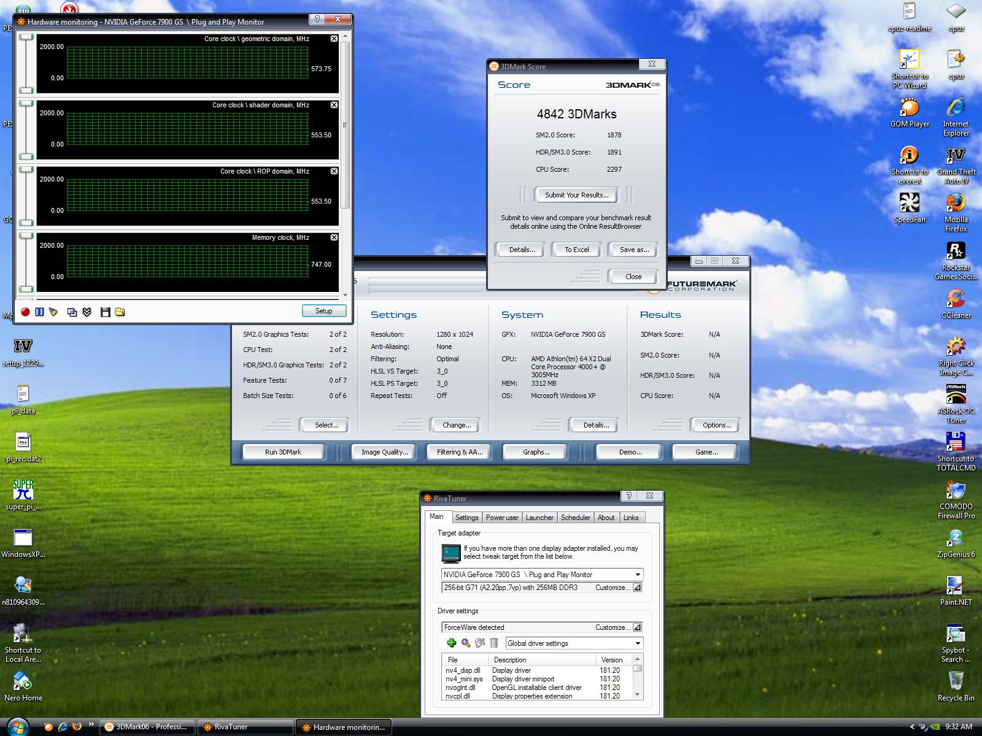Open the Recycle Bin
This screenshot has width=982, height=736.
tap(956, 687)
